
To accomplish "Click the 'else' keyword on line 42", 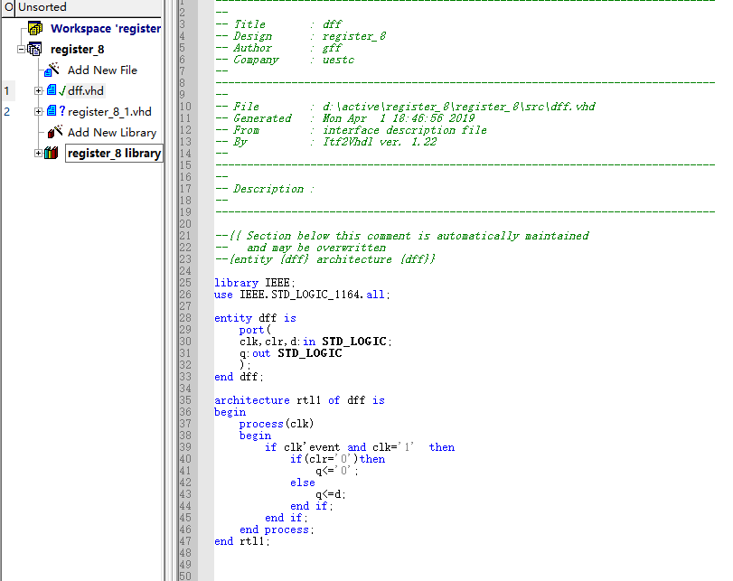I will tap(303, 483).
